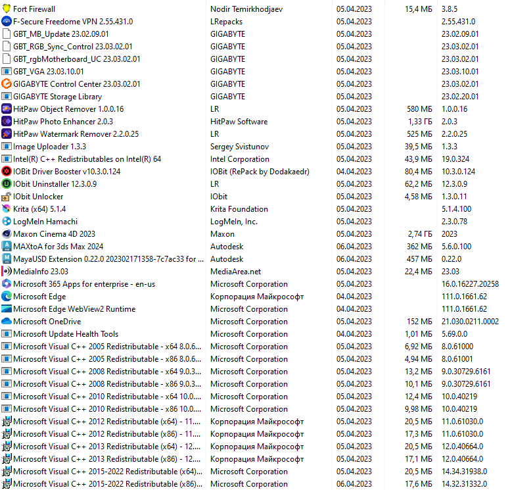Click the MayaUSD Extension icon
508x490 pixels.
click(x=7, y=258)
